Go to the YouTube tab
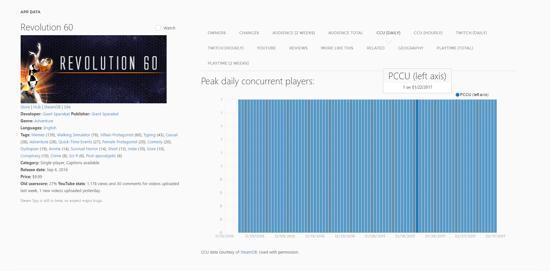The height and width of the screenshot is (271, 550). pyautogui.click(x=266, y=48)
